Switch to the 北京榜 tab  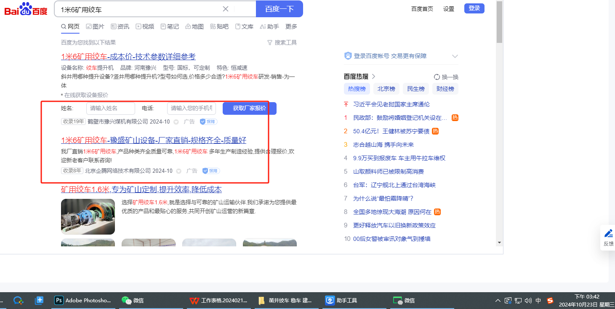point(386,89)
